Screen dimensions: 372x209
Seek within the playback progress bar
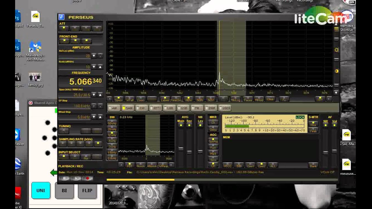(222, 180)
